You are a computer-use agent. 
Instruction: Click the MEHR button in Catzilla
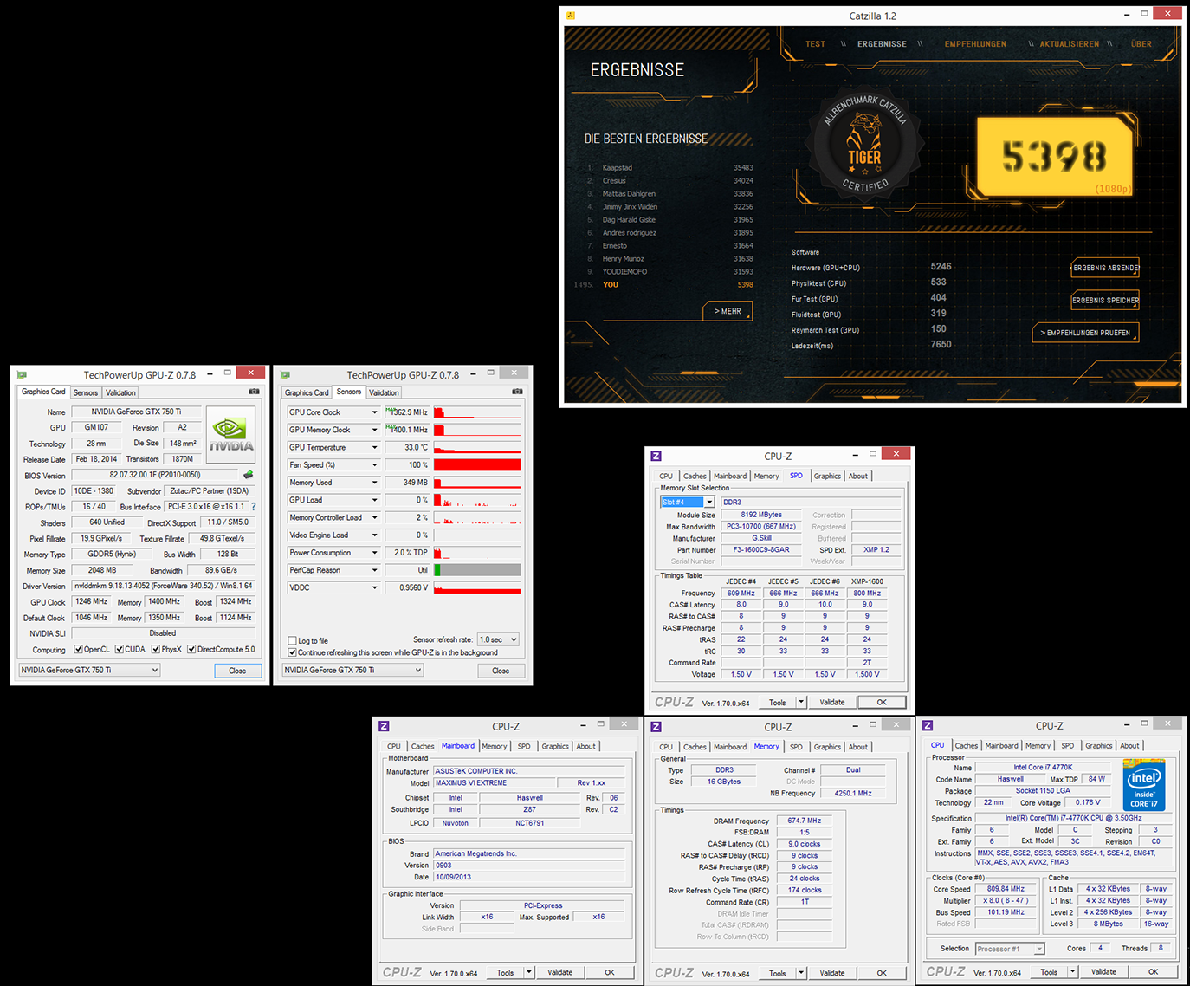click(728, 311)
